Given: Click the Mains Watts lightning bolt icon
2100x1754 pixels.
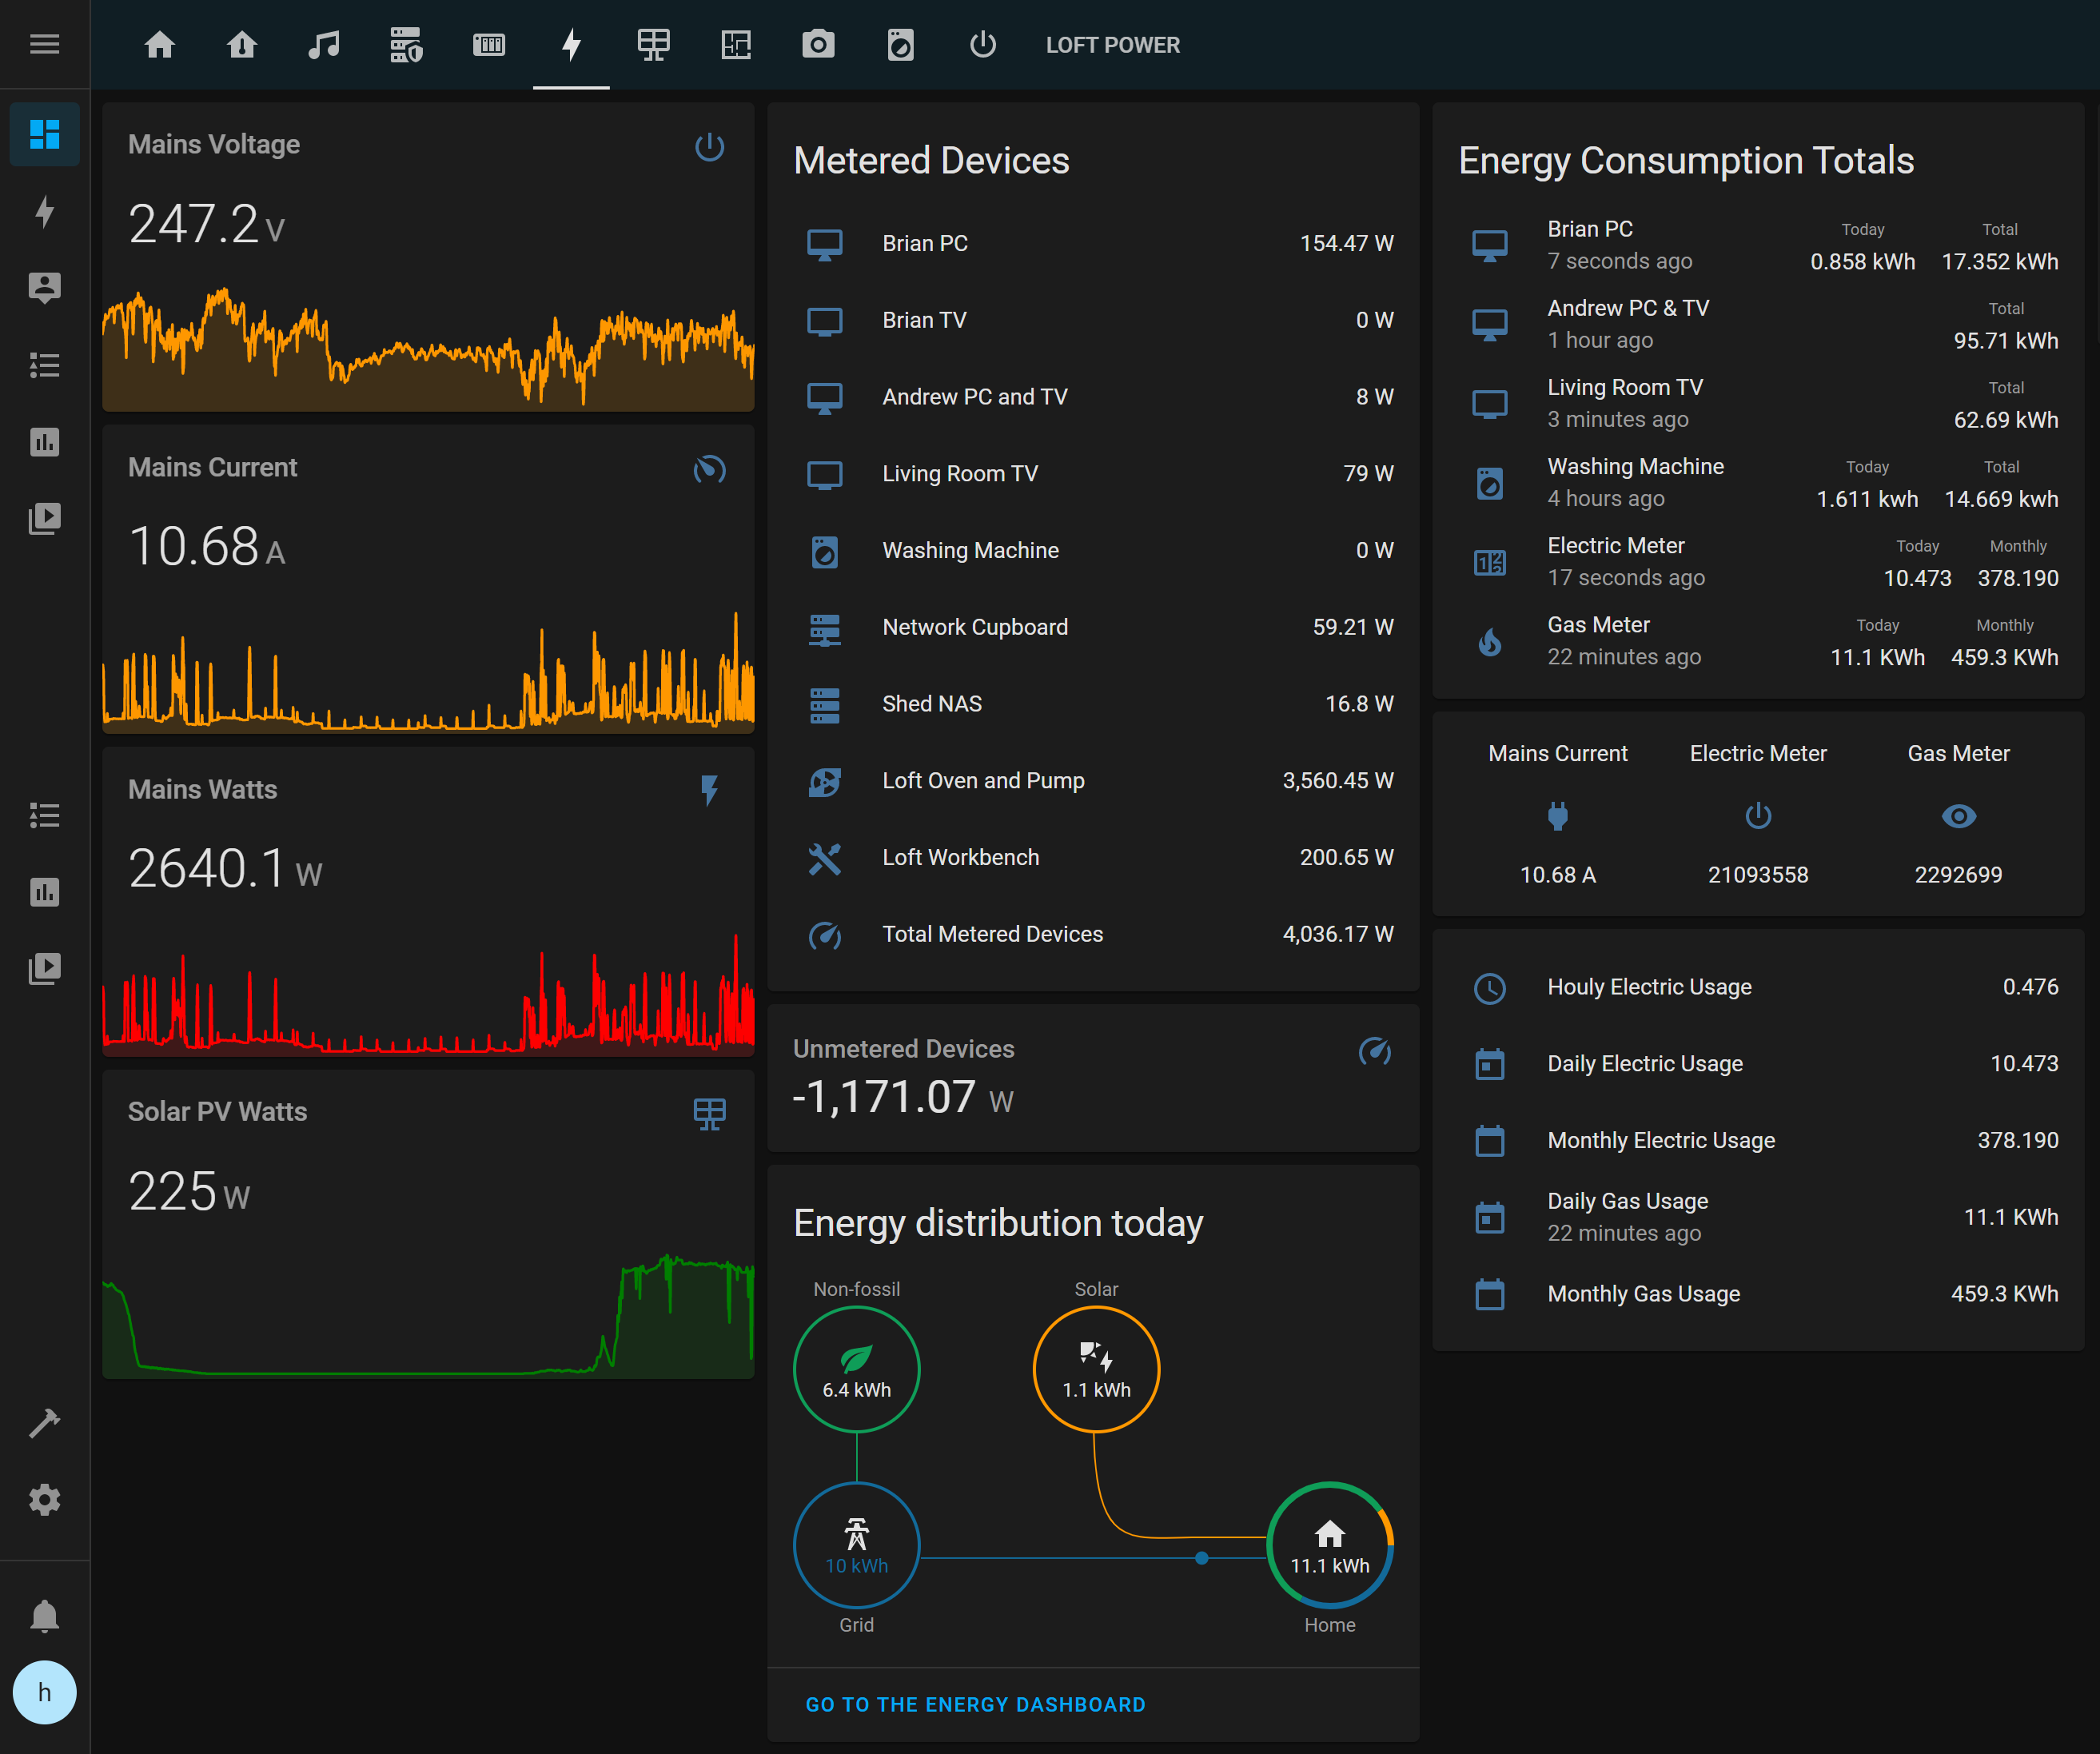Looking at the screenshot, I should (710, 788).
